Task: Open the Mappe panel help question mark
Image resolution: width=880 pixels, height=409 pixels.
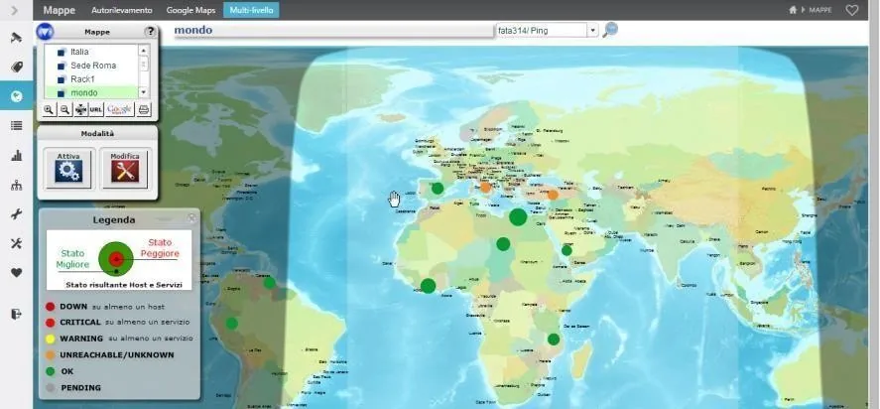Action: [x=150, y=32]
